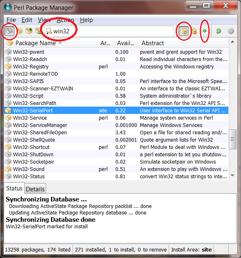Click package icon of Win32-ShellQuote row

point(8,140)
